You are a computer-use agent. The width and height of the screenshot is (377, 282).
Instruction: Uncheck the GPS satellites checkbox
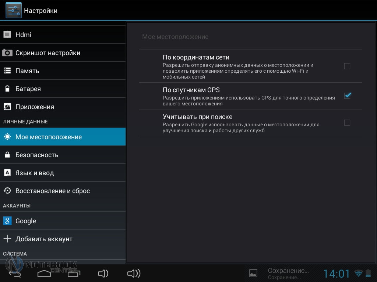[x=347, y=96]
